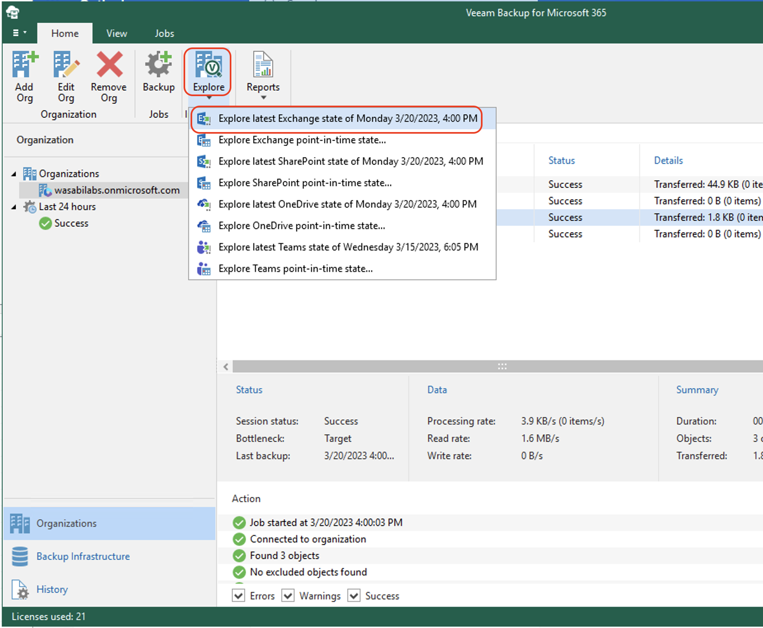The width and height of the screenshot is (763, 628).
Task: Select row with Transferred: 44.9 KB
Action: [630, 184]
